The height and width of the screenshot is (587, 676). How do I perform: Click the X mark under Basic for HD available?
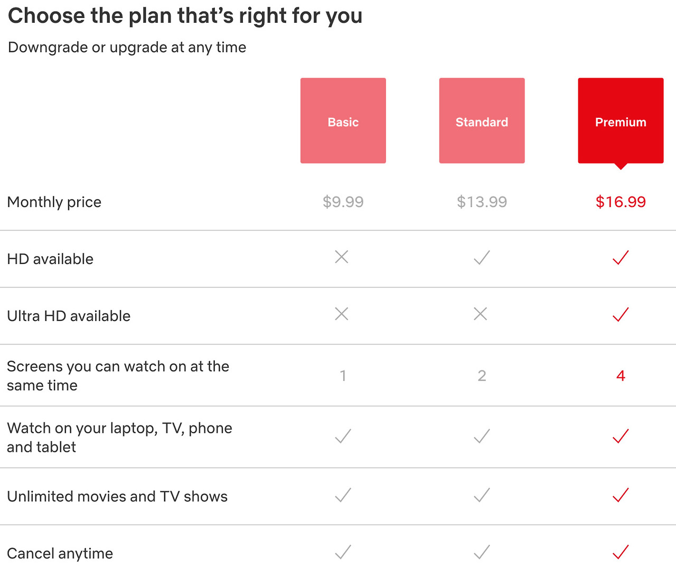point(342,257)
